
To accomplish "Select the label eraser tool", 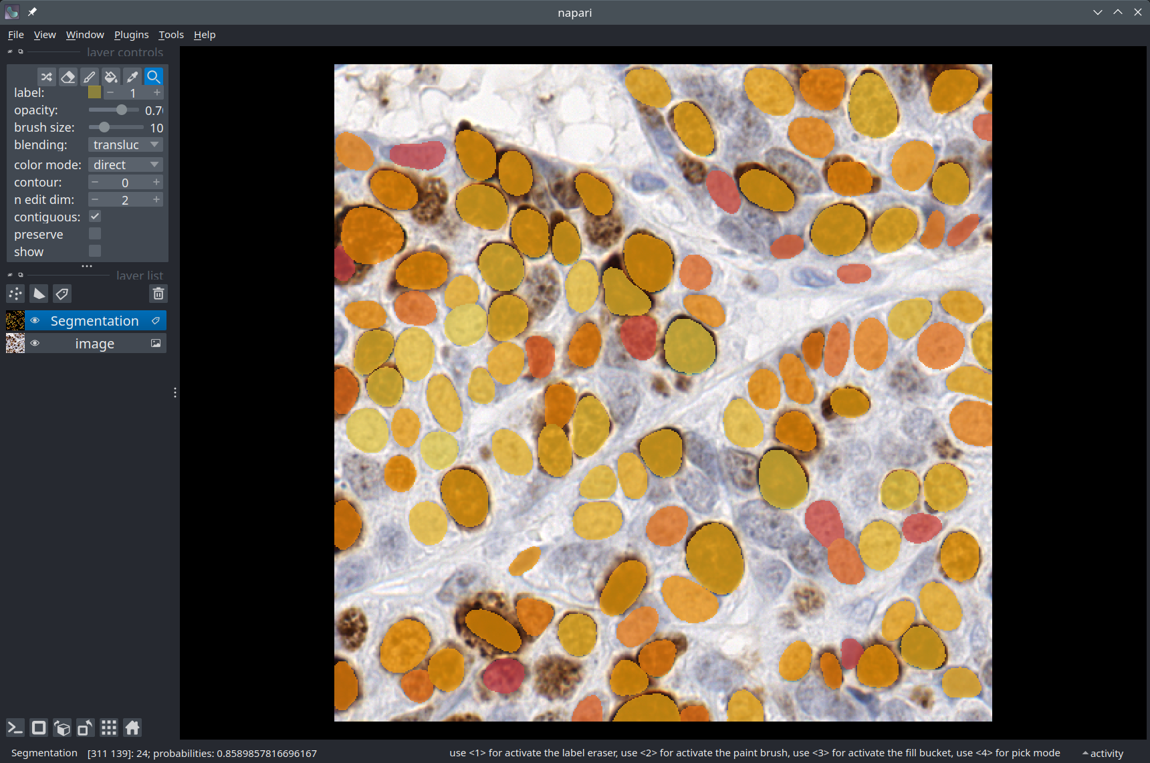I will [68, 77].
